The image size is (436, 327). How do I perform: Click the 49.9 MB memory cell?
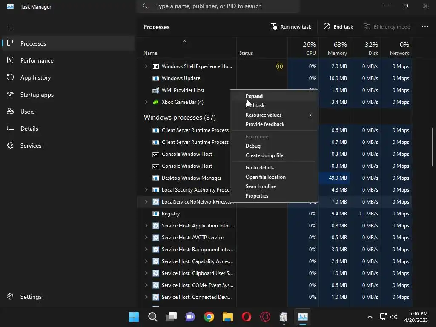(335, 178)
